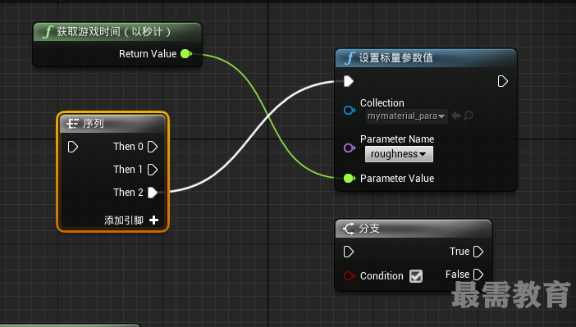Click the Return Value output pin

(x=186, y=54)
